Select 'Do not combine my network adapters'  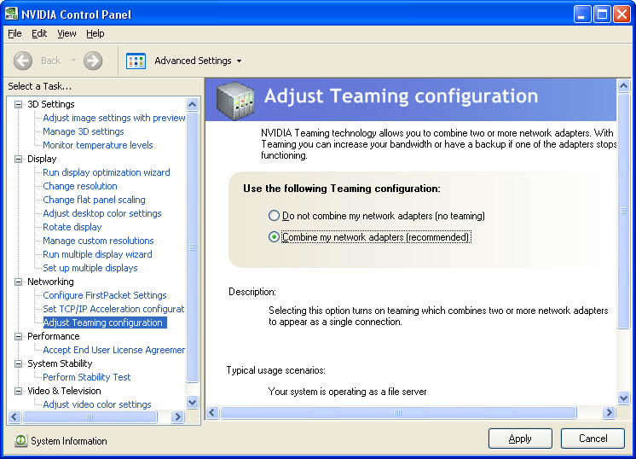coord(274,216)
